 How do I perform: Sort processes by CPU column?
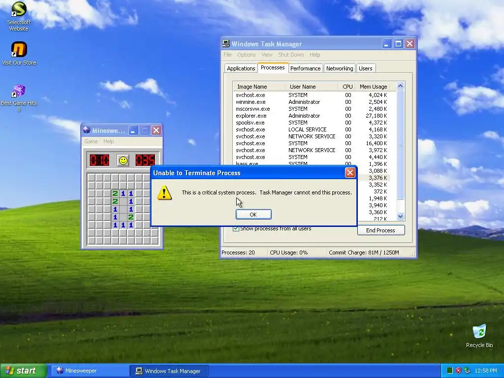pos(347,87)
